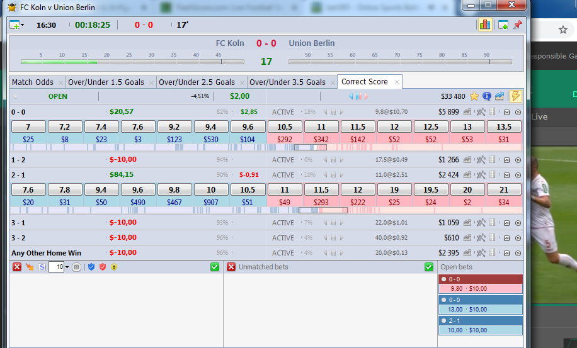Click the 2 - 1 price range slider bar
Image resolution: width=577 pixels, height=348 pixels.
[x=266, y=210]
